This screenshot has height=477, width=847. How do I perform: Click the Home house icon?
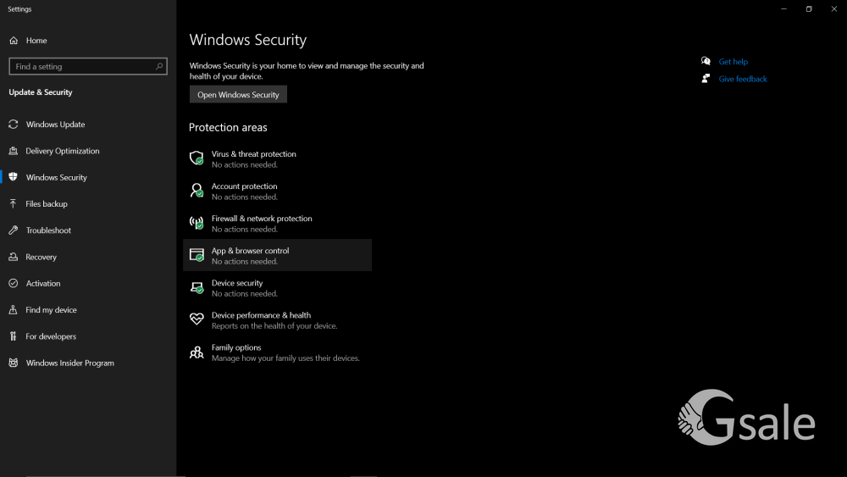pyautogui.click(x=14, y=41)
